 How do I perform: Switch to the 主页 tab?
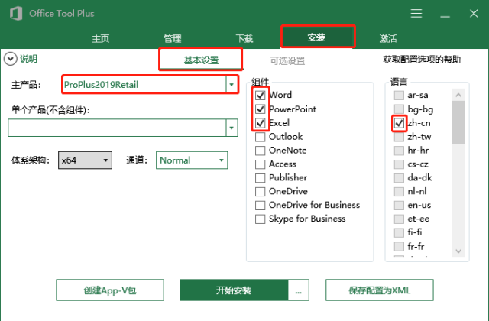100,38
